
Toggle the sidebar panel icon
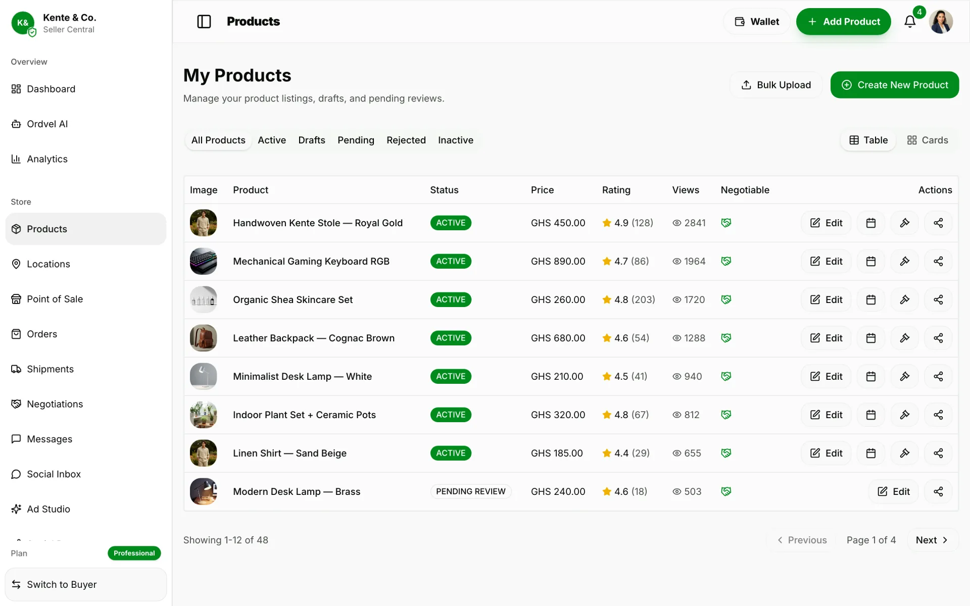pos(204,22)
